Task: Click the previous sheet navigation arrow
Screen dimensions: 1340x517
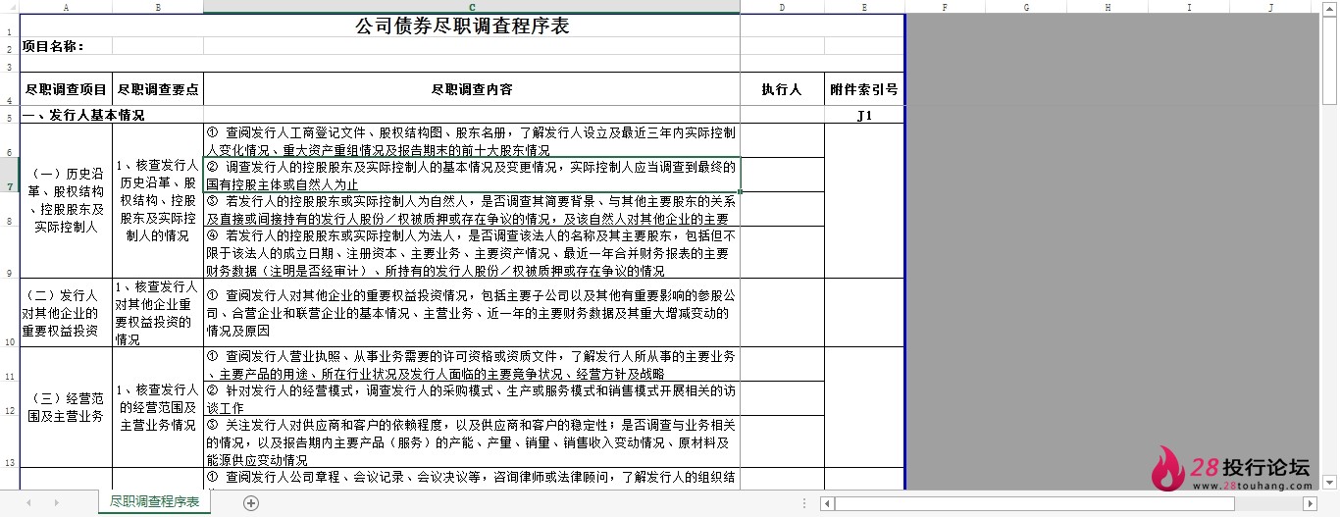Action: pyautogui.click(x=28, y=503)
